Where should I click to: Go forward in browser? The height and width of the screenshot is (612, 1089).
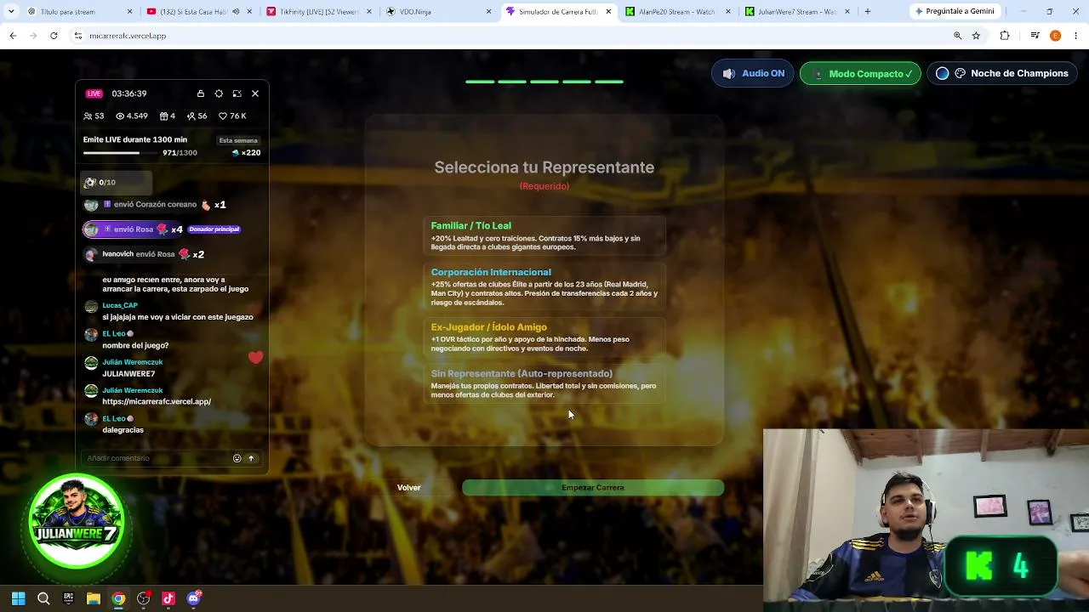(33, 36)
